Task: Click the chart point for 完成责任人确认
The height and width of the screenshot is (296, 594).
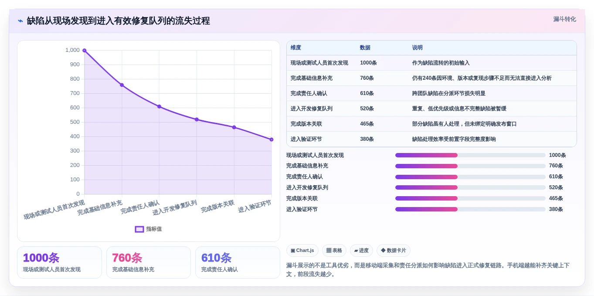Action: click(159, 106)
